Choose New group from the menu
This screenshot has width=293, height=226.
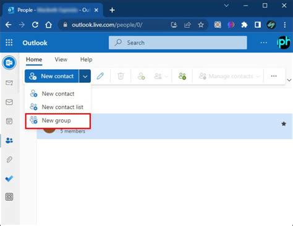point(57,121)
